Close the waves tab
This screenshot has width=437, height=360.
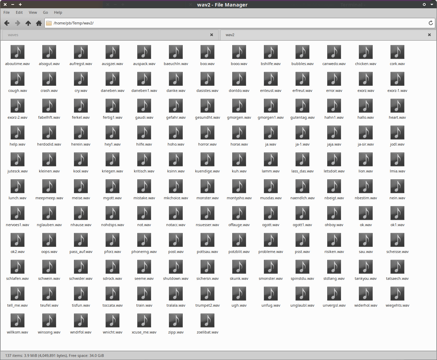pyautogui.click(x=212, y=35)
